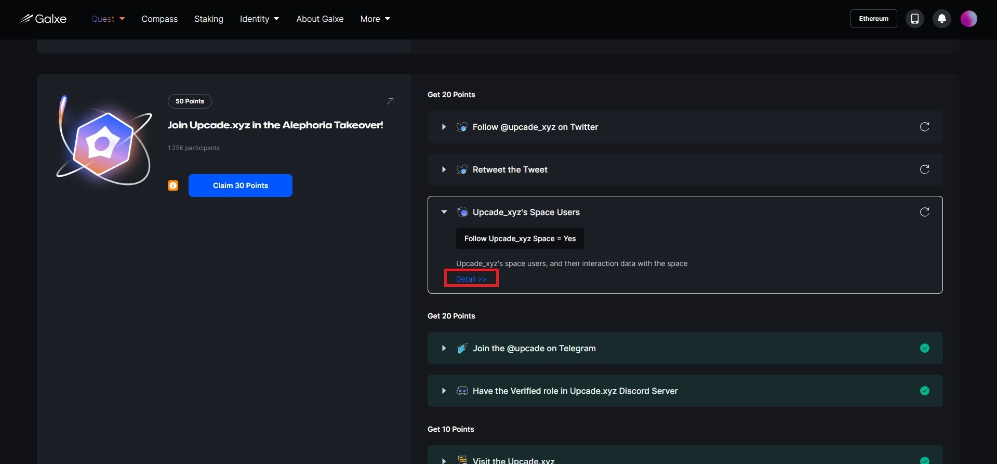
Task: Refresh the Follow @upcade_xyz Twitter task
Action: pyautogui.click(x=924, y=127)
